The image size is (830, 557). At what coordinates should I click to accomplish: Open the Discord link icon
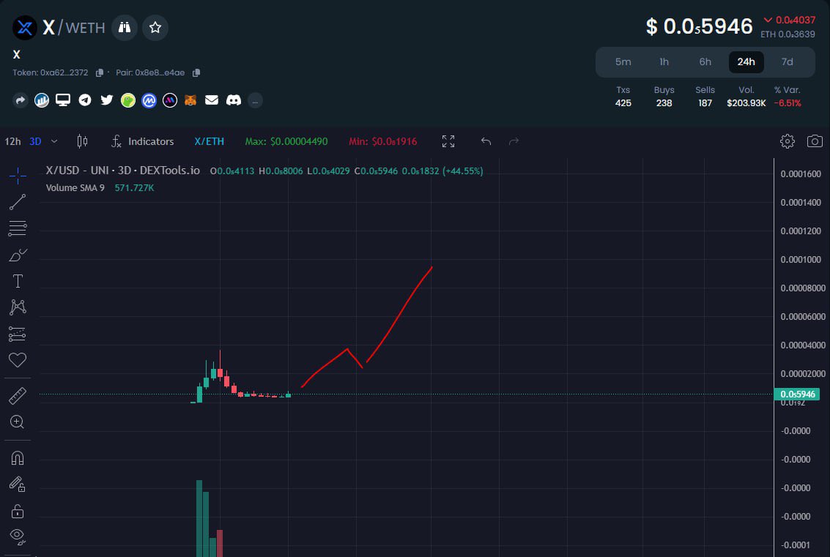(x=234, y=100)
